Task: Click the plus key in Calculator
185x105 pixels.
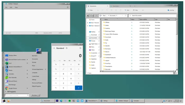Action: tap(78, 83)
